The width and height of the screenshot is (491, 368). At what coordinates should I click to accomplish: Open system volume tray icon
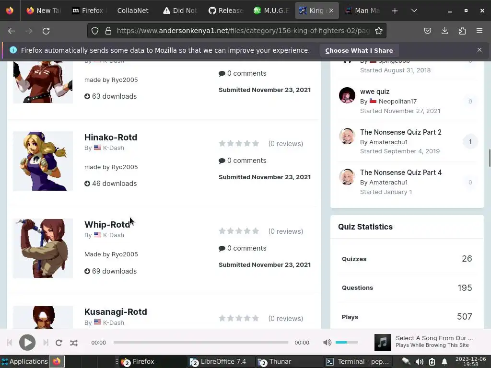pyautogui.click(x=420, y=362)
